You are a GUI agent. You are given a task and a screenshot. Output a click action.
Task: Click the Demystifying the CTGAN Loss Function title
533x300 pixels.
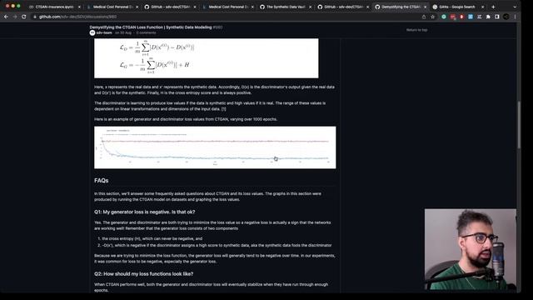(151, 27)
